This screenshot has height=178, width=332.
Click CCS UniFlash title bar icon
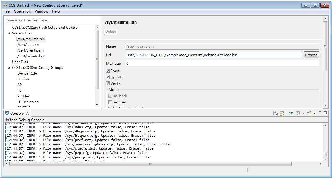[5, 5]
